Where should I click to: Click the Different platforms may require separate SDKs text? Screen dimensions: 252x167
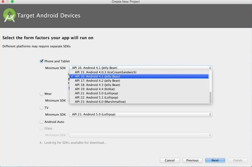(x=37, y=46)
